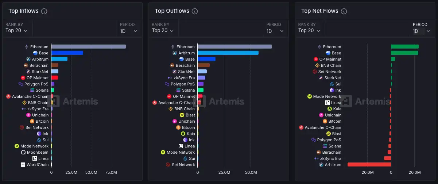Select the Ethereum inflow bar
This screenshot has width=438, height=184.
click(89, 47)
